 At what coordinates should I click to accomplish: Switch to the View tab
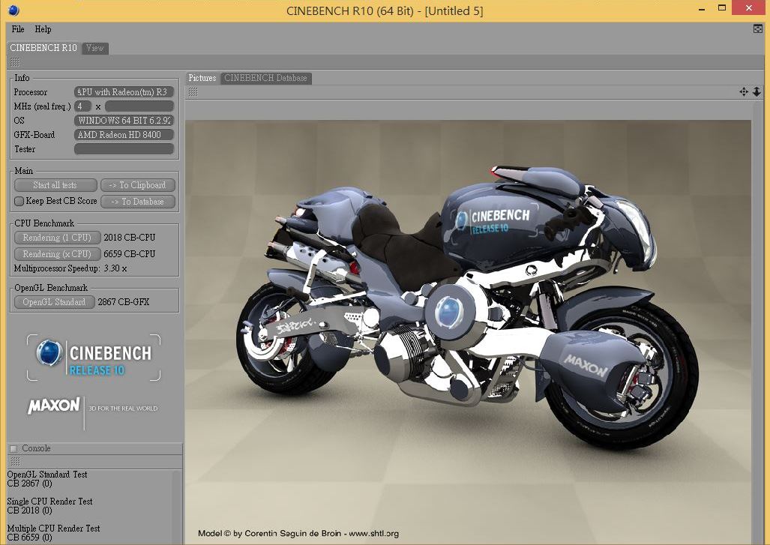(94, 48)
